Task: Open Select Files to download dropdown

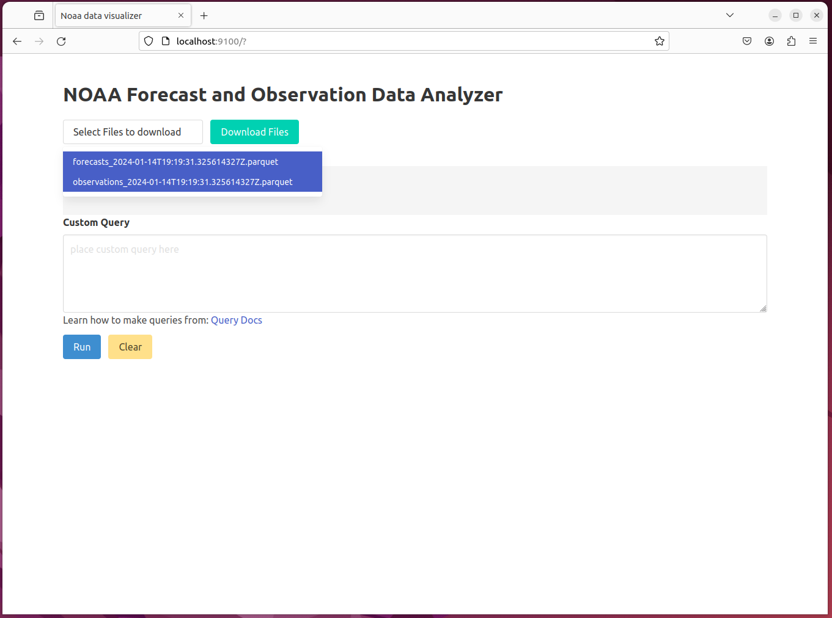Action: 133,132
